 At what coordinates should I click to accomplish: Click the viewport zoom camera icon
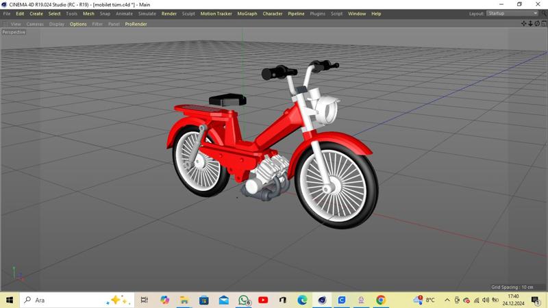pyautogui.click(x=530, y=24)
